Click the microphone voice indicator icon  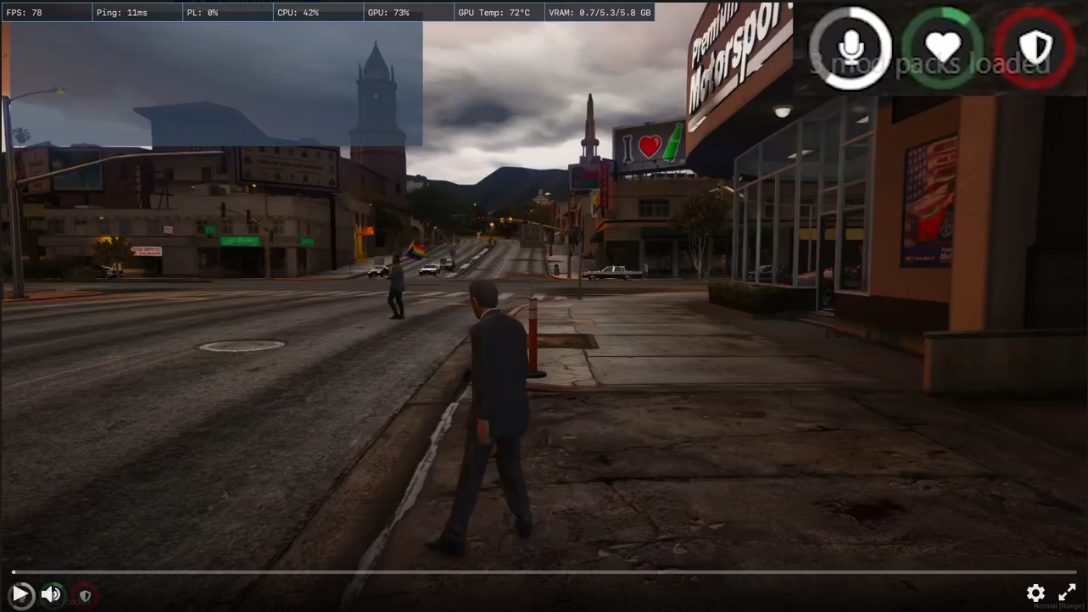tap(850, 47)
